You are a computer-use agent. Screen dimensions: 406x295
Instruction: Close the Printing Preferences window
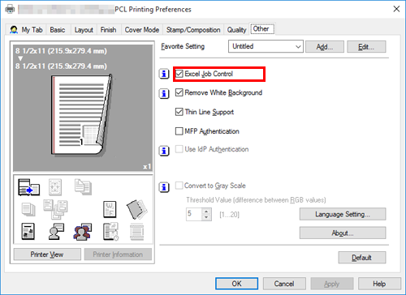[x=396, y=9]
